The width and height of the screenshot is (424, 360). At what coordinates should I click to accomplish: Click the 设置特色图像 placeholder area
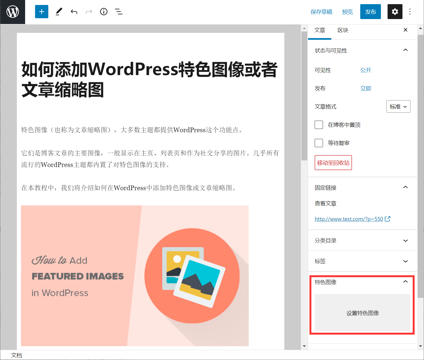pos(362,313)
